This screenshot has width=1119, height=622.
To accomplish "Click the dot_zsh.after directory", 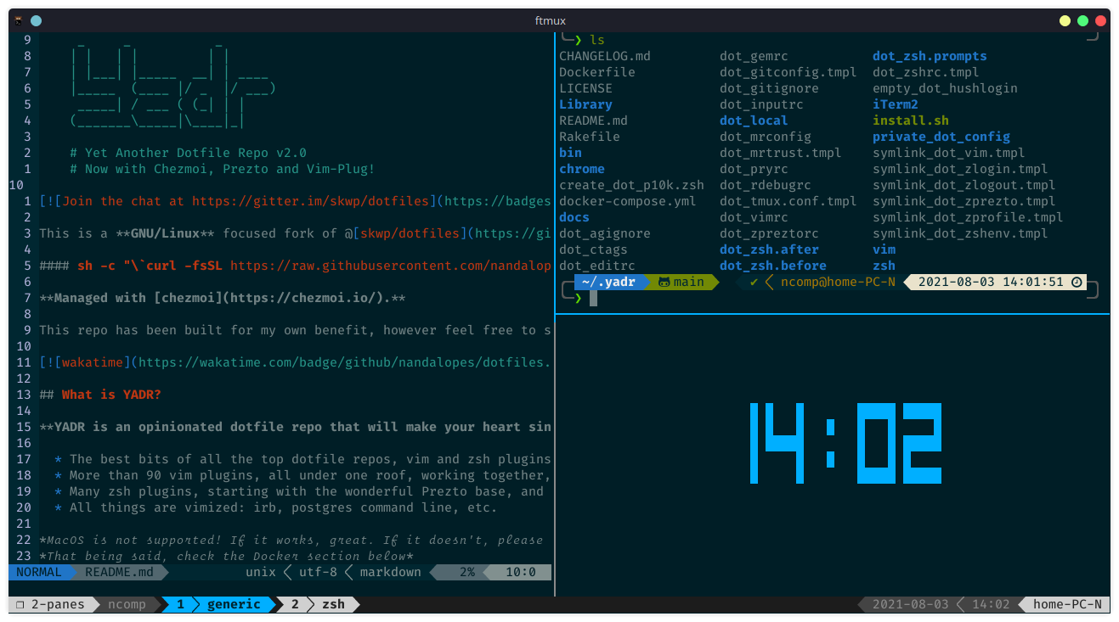I will coord(769,249).
